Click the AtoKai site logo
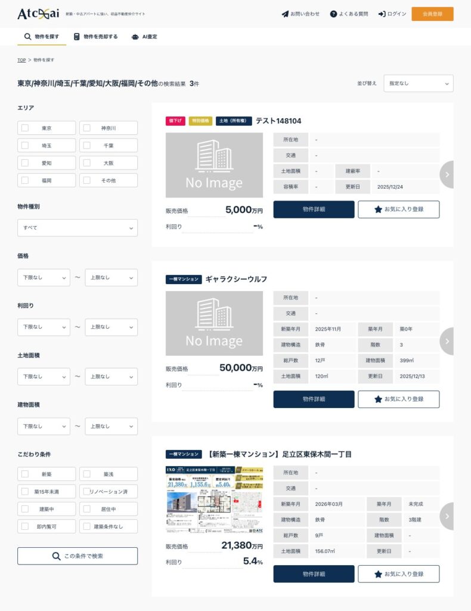Screen dimensions: 471x611 click(x=36, y=14)
